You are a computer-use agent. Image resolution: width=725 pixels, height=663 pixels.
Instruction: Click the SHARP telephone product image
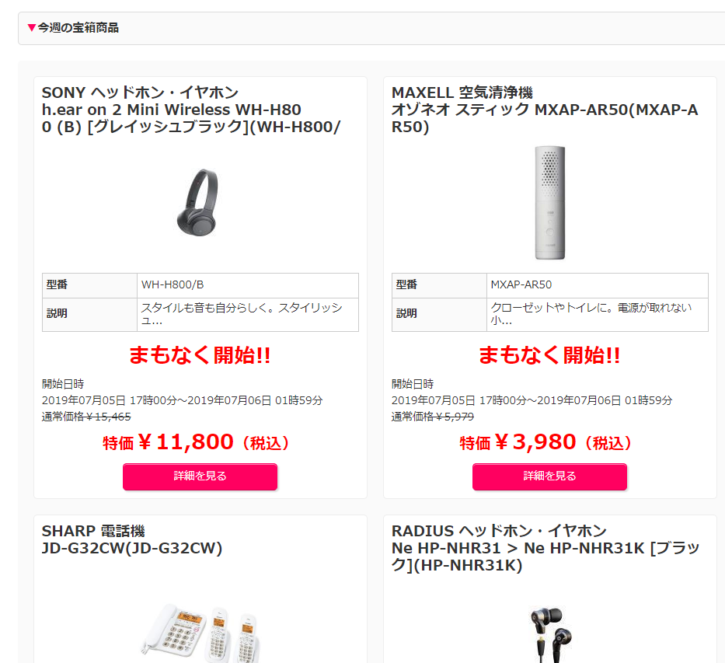tap(200, 633)
